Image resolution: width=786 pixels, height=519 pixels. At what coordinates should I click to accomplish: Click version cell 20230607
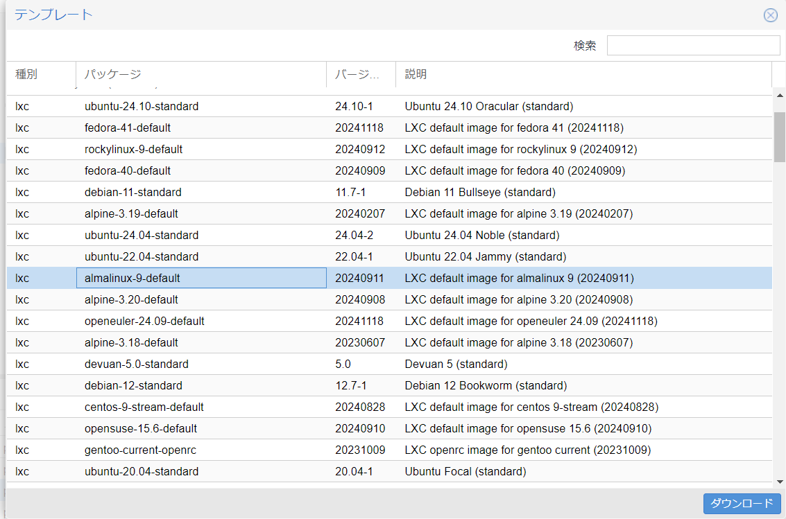tap(360, 343)
